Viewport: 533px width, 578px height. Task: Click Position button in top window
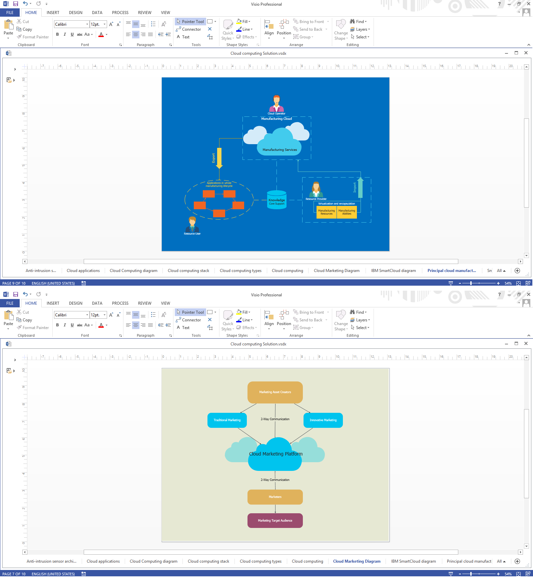point(284,29)
